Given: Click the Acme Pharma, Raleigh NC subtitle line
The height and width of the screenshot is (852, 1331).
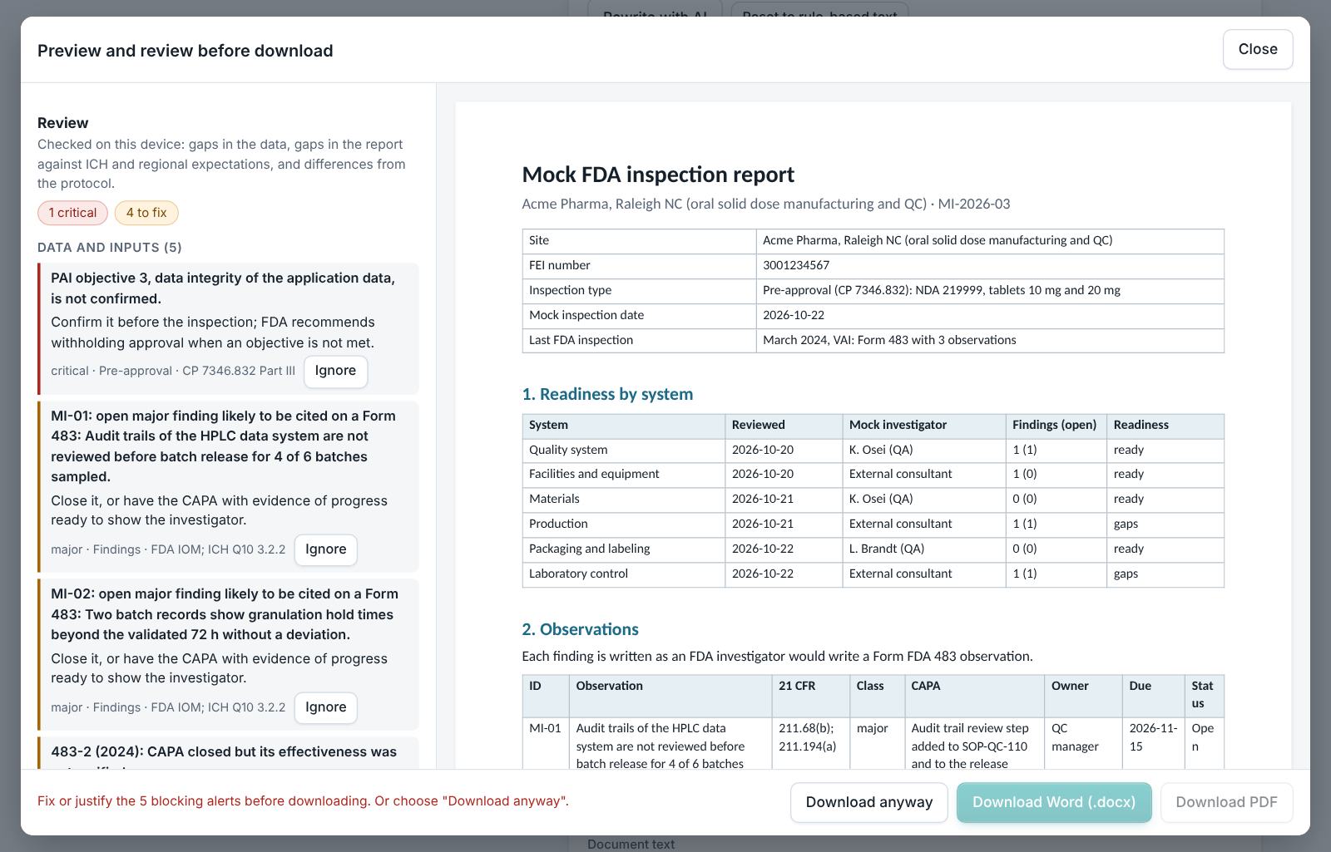Looking at the screenshot, I should [x=765, y=204].
